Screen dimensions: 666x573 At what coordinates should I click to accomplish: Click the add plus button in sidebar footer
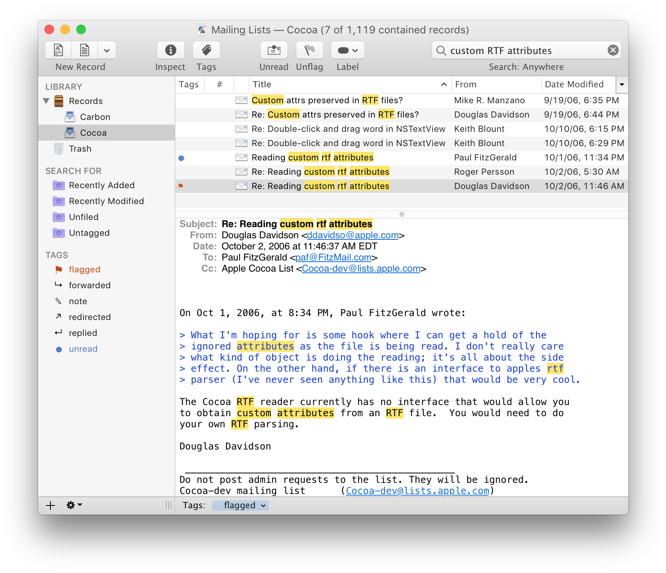pyautogui.click(x=50, y=505)
